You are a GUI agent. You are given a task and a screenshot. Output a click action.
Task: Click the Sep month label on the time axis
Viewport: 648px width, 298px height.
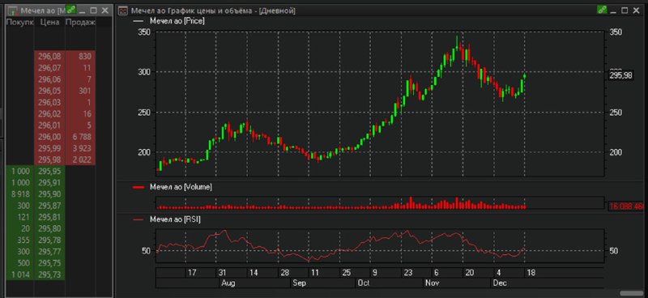click(299, 283)
